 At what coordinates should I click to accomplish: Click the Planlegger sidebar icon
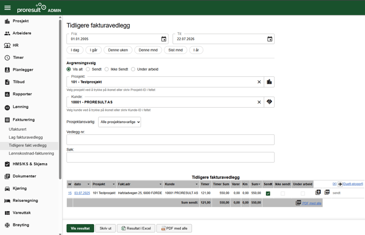(7, 70)
